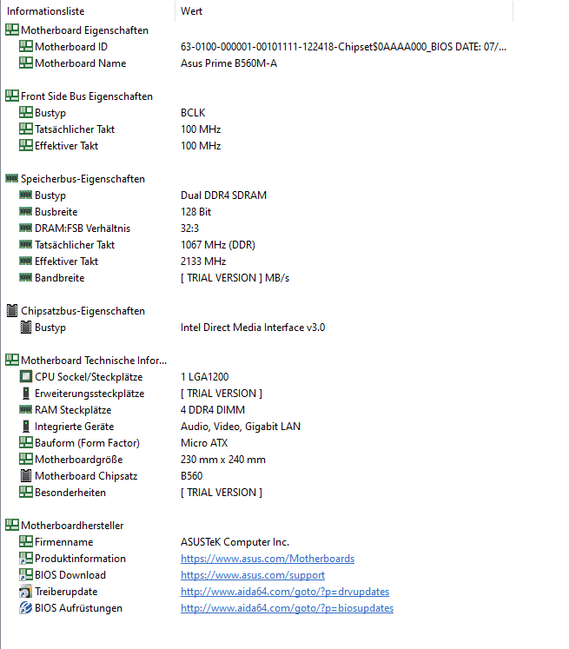Click the Integrierte Geräte icon
This screenshot has width=569, height=649.
26,426
